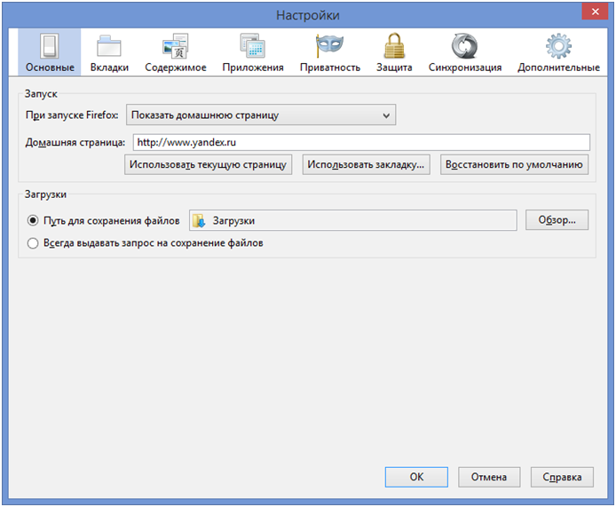Select 'Путь для сохранения файлов' radio button
This screenshot has width=616, height=507.
click(33, 220)
